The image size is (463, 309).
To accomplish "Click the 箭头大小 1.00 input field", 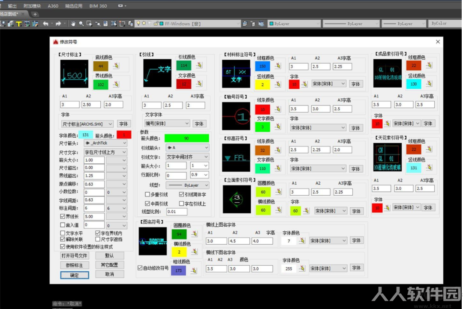I will pyautogui.click(x=94, y=160).
